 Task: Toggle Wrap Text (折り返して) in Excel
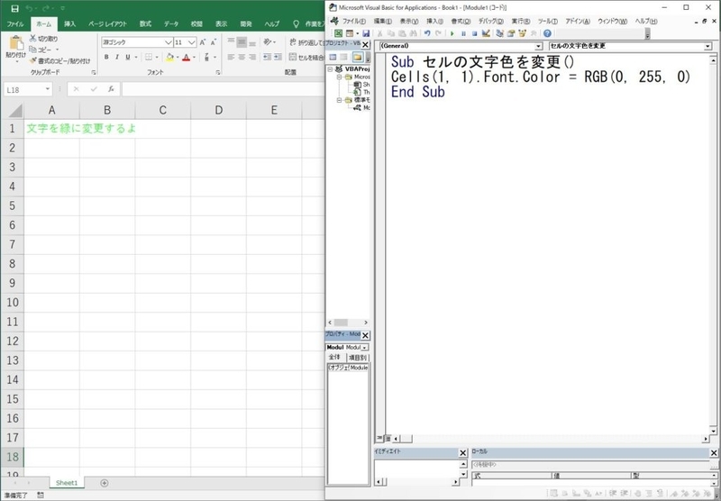306,42
